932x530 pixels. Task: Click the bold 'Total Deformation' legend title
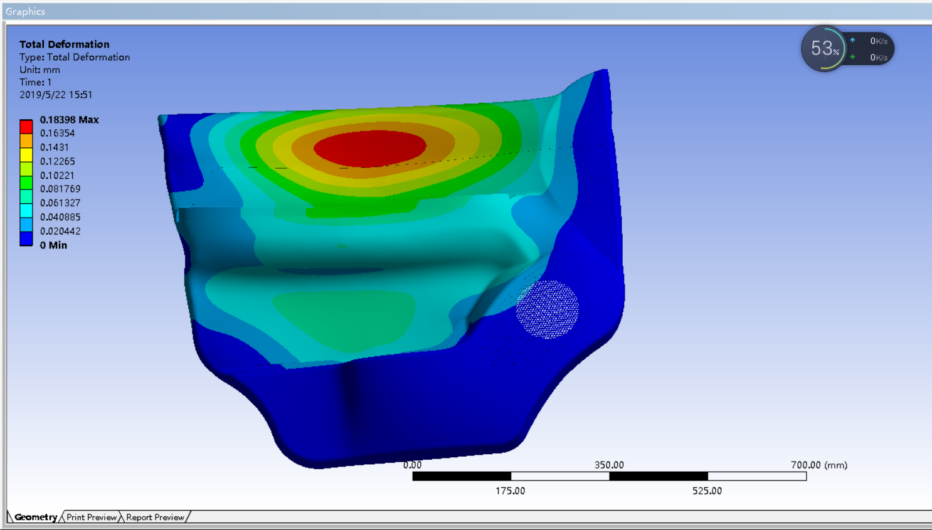click(64, 45)
